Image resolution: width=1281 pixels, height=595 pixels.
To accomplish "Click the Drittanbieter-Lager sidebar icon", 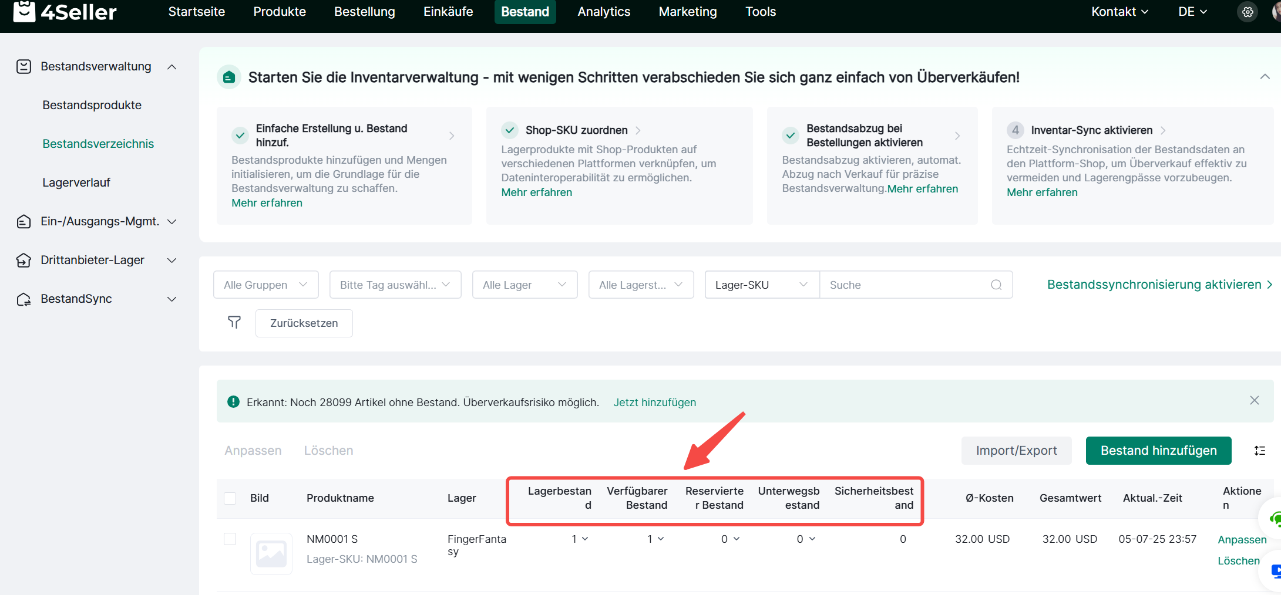I will click(x=23, y=260).
